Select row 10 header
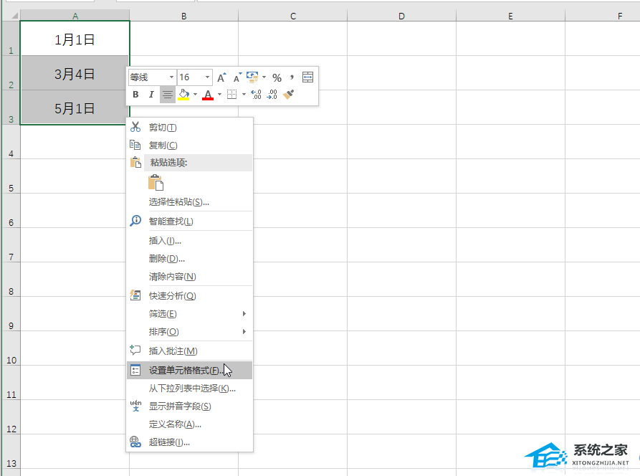The image size is (640, 476). pos(11,348)
